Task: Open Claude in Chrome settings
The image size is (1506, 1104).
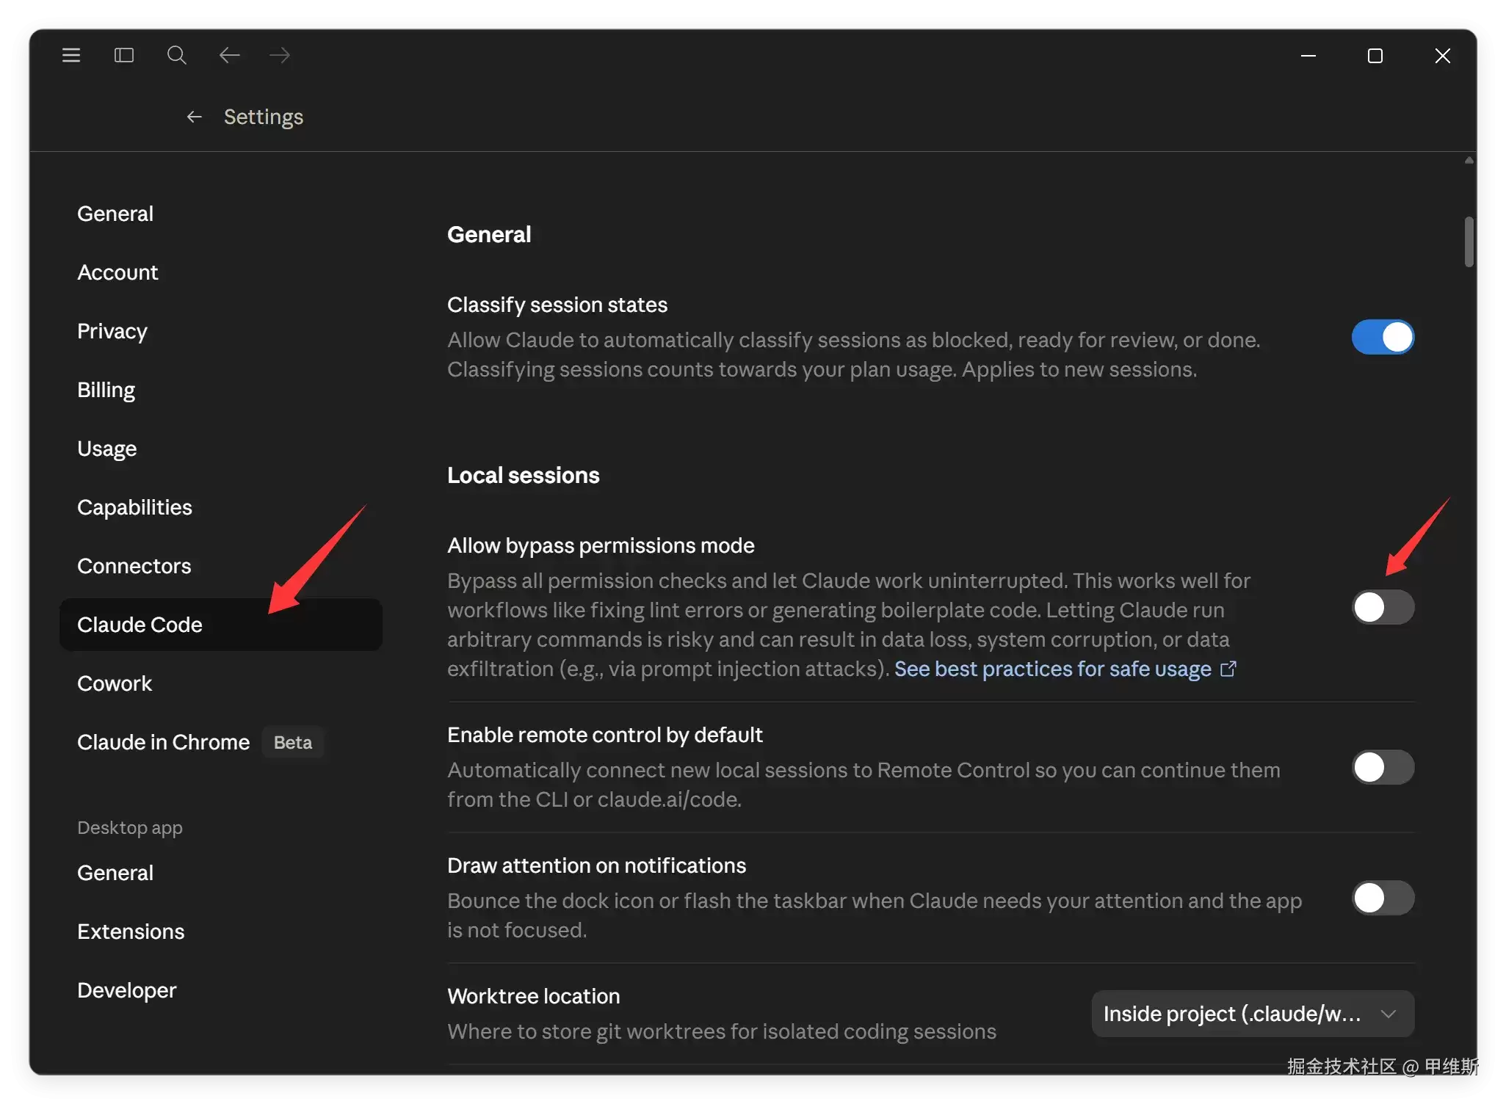Action: 220,742
